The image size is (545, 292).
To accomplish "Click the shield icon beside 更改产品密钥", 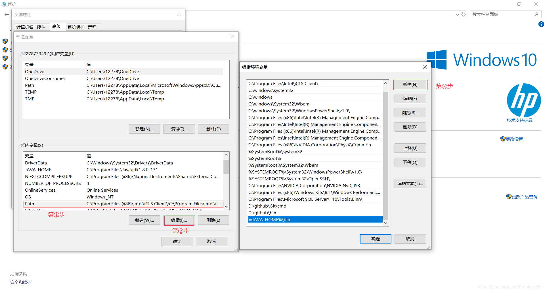I will (509, 197).
